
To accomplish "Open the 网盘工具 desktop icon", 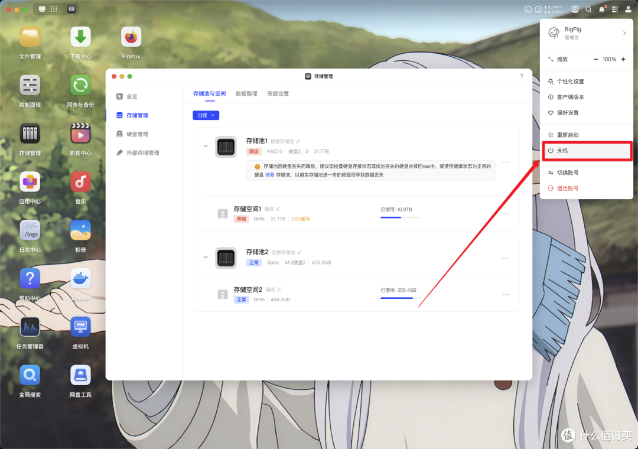I will (80, 376).
